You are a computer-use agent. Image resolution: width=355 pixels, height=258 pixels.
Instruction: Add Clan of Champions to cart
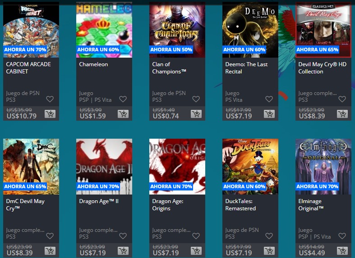coord(196,114)
